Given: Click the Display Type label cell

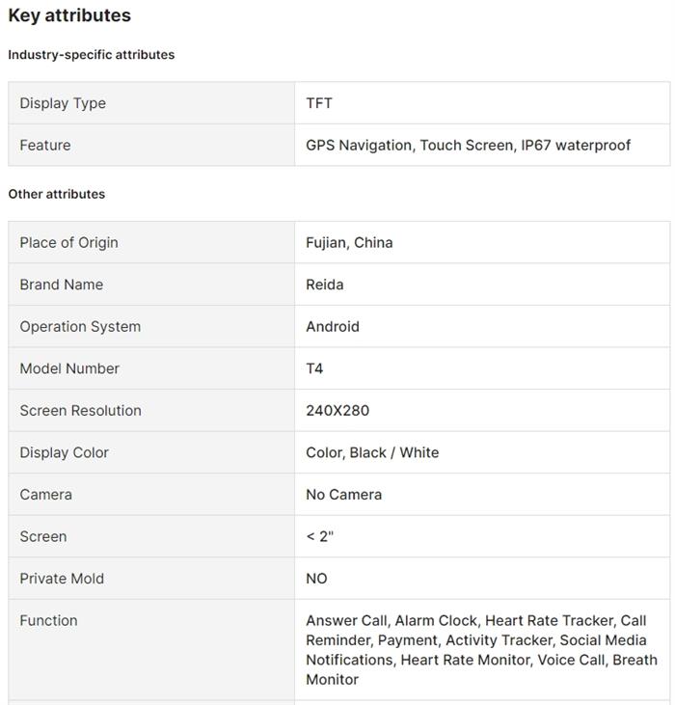Looking at the screenshot, I should (63, 103).
